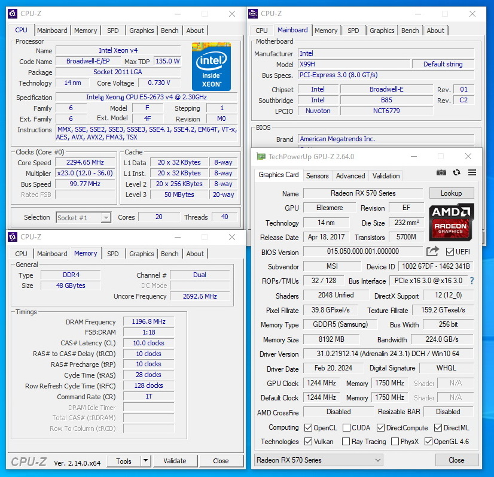Click the BIOS Version field in GPU-Z
Screen dimensions: 494x477
pyautogui.click(x=363, y=252)
